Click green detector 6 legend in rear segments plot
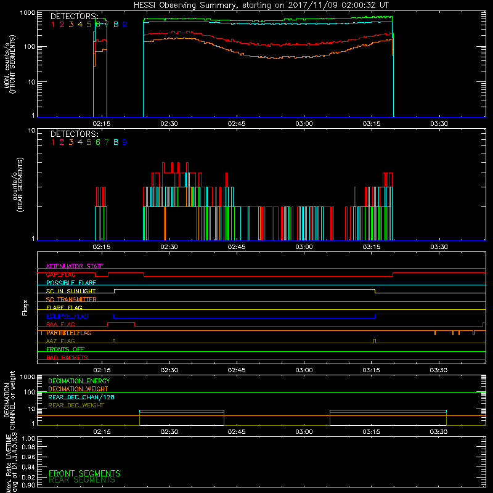Viewport: 493px width, 493px height. [98, 142]
